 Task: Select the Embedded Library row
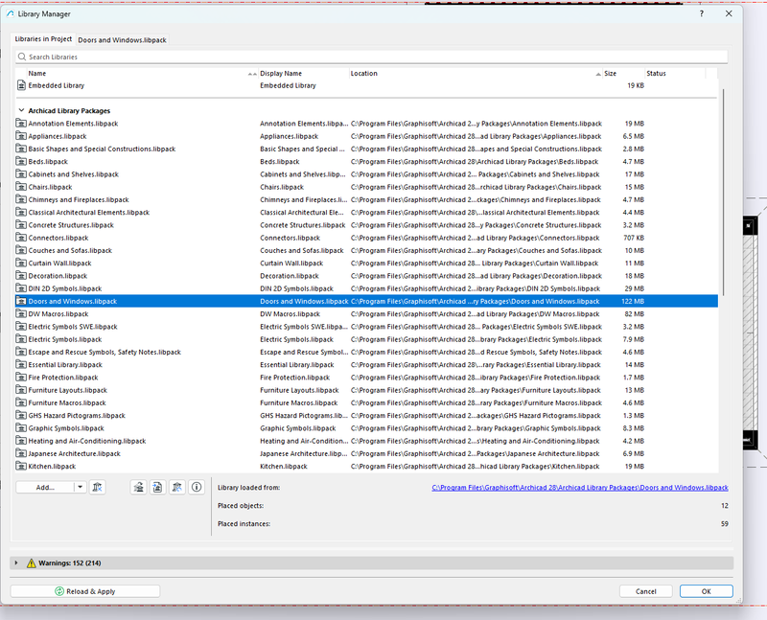point(367,85)
